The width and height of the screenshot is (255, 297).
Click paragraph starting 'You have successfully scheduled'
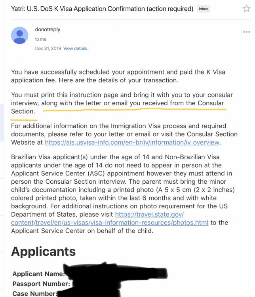click(x=118, y=76)
